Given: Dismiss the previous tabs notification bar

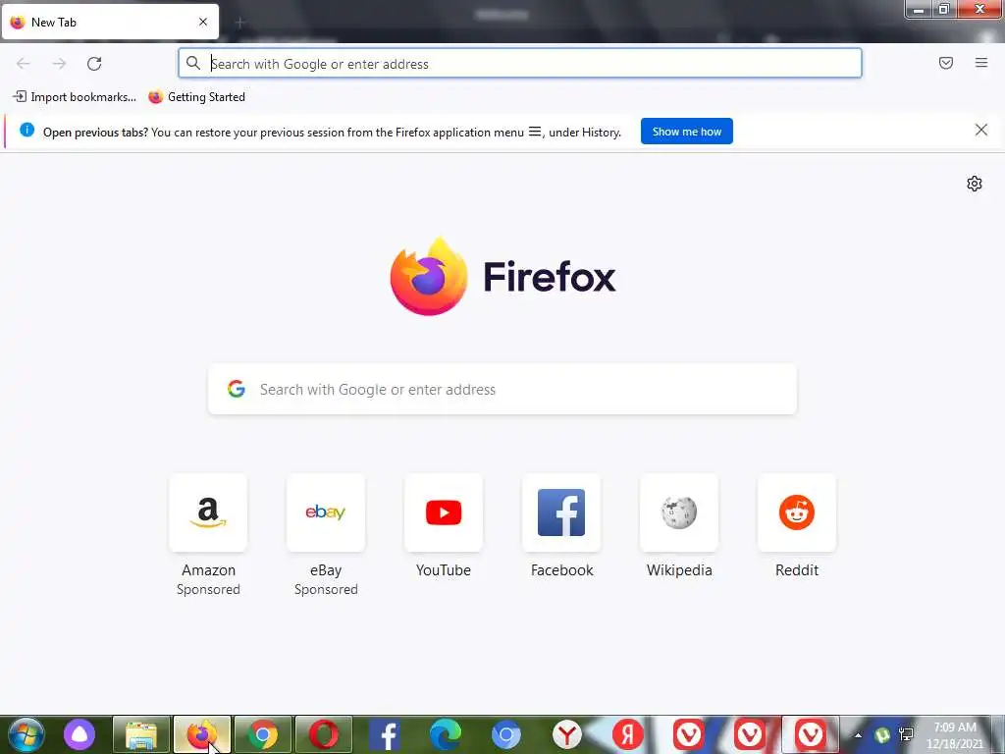Looking at the screenshot, I should click(x=981, y=131).
